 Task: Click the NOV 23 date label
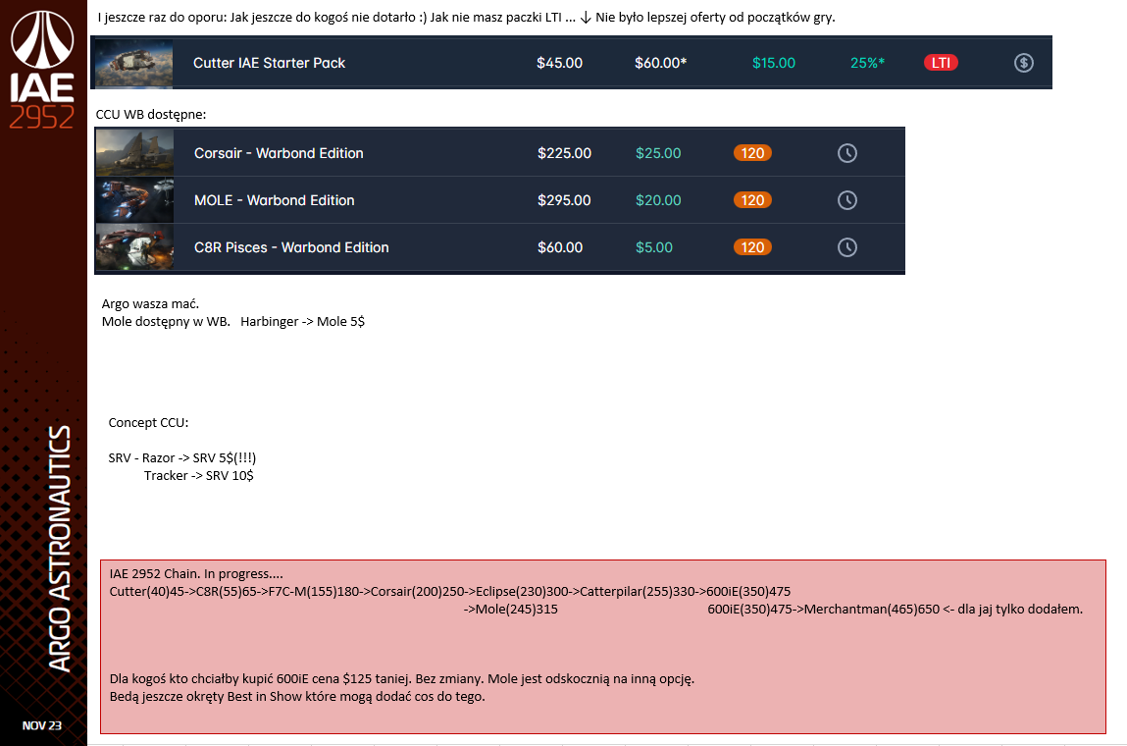[42, 725]
